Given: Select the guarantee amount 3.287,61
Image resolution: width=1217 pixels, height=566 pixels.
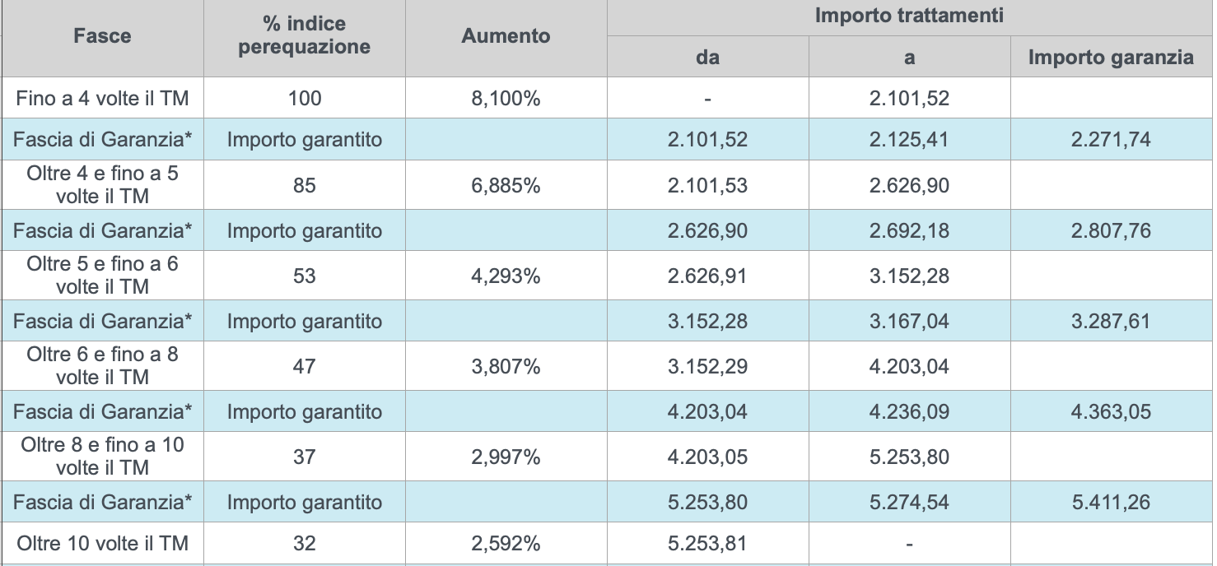Looking at the screenshot, I should click(1111, 321).
